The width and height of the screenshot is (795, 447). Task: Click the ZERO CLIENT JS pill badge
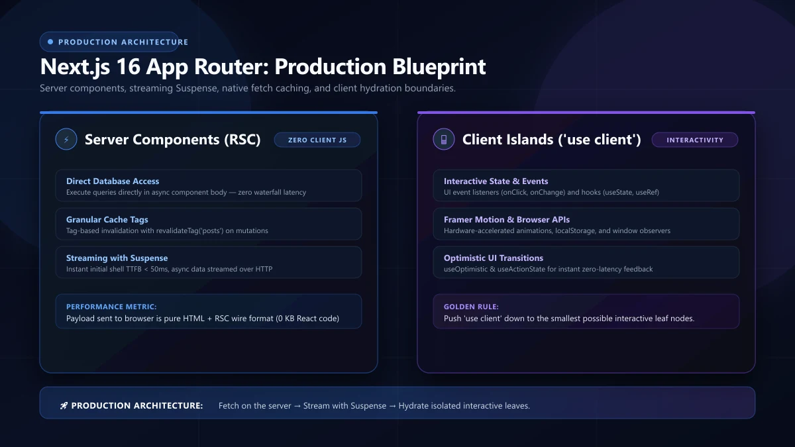click(x=317, y=140)
